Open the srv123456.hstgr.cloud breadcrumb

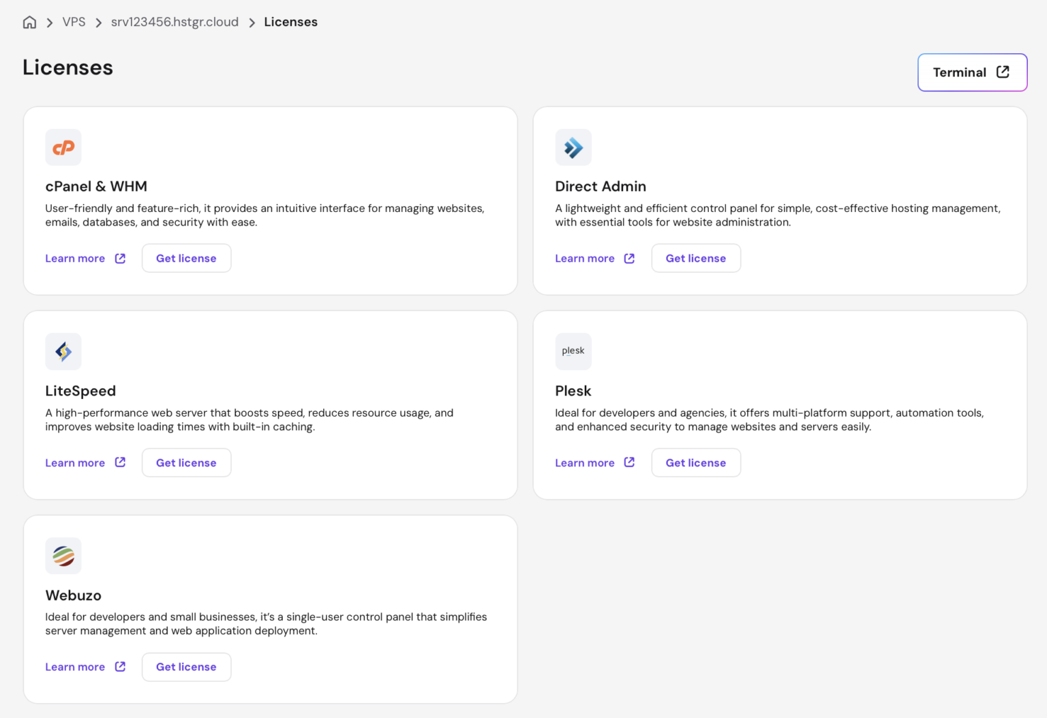[174, 23]
